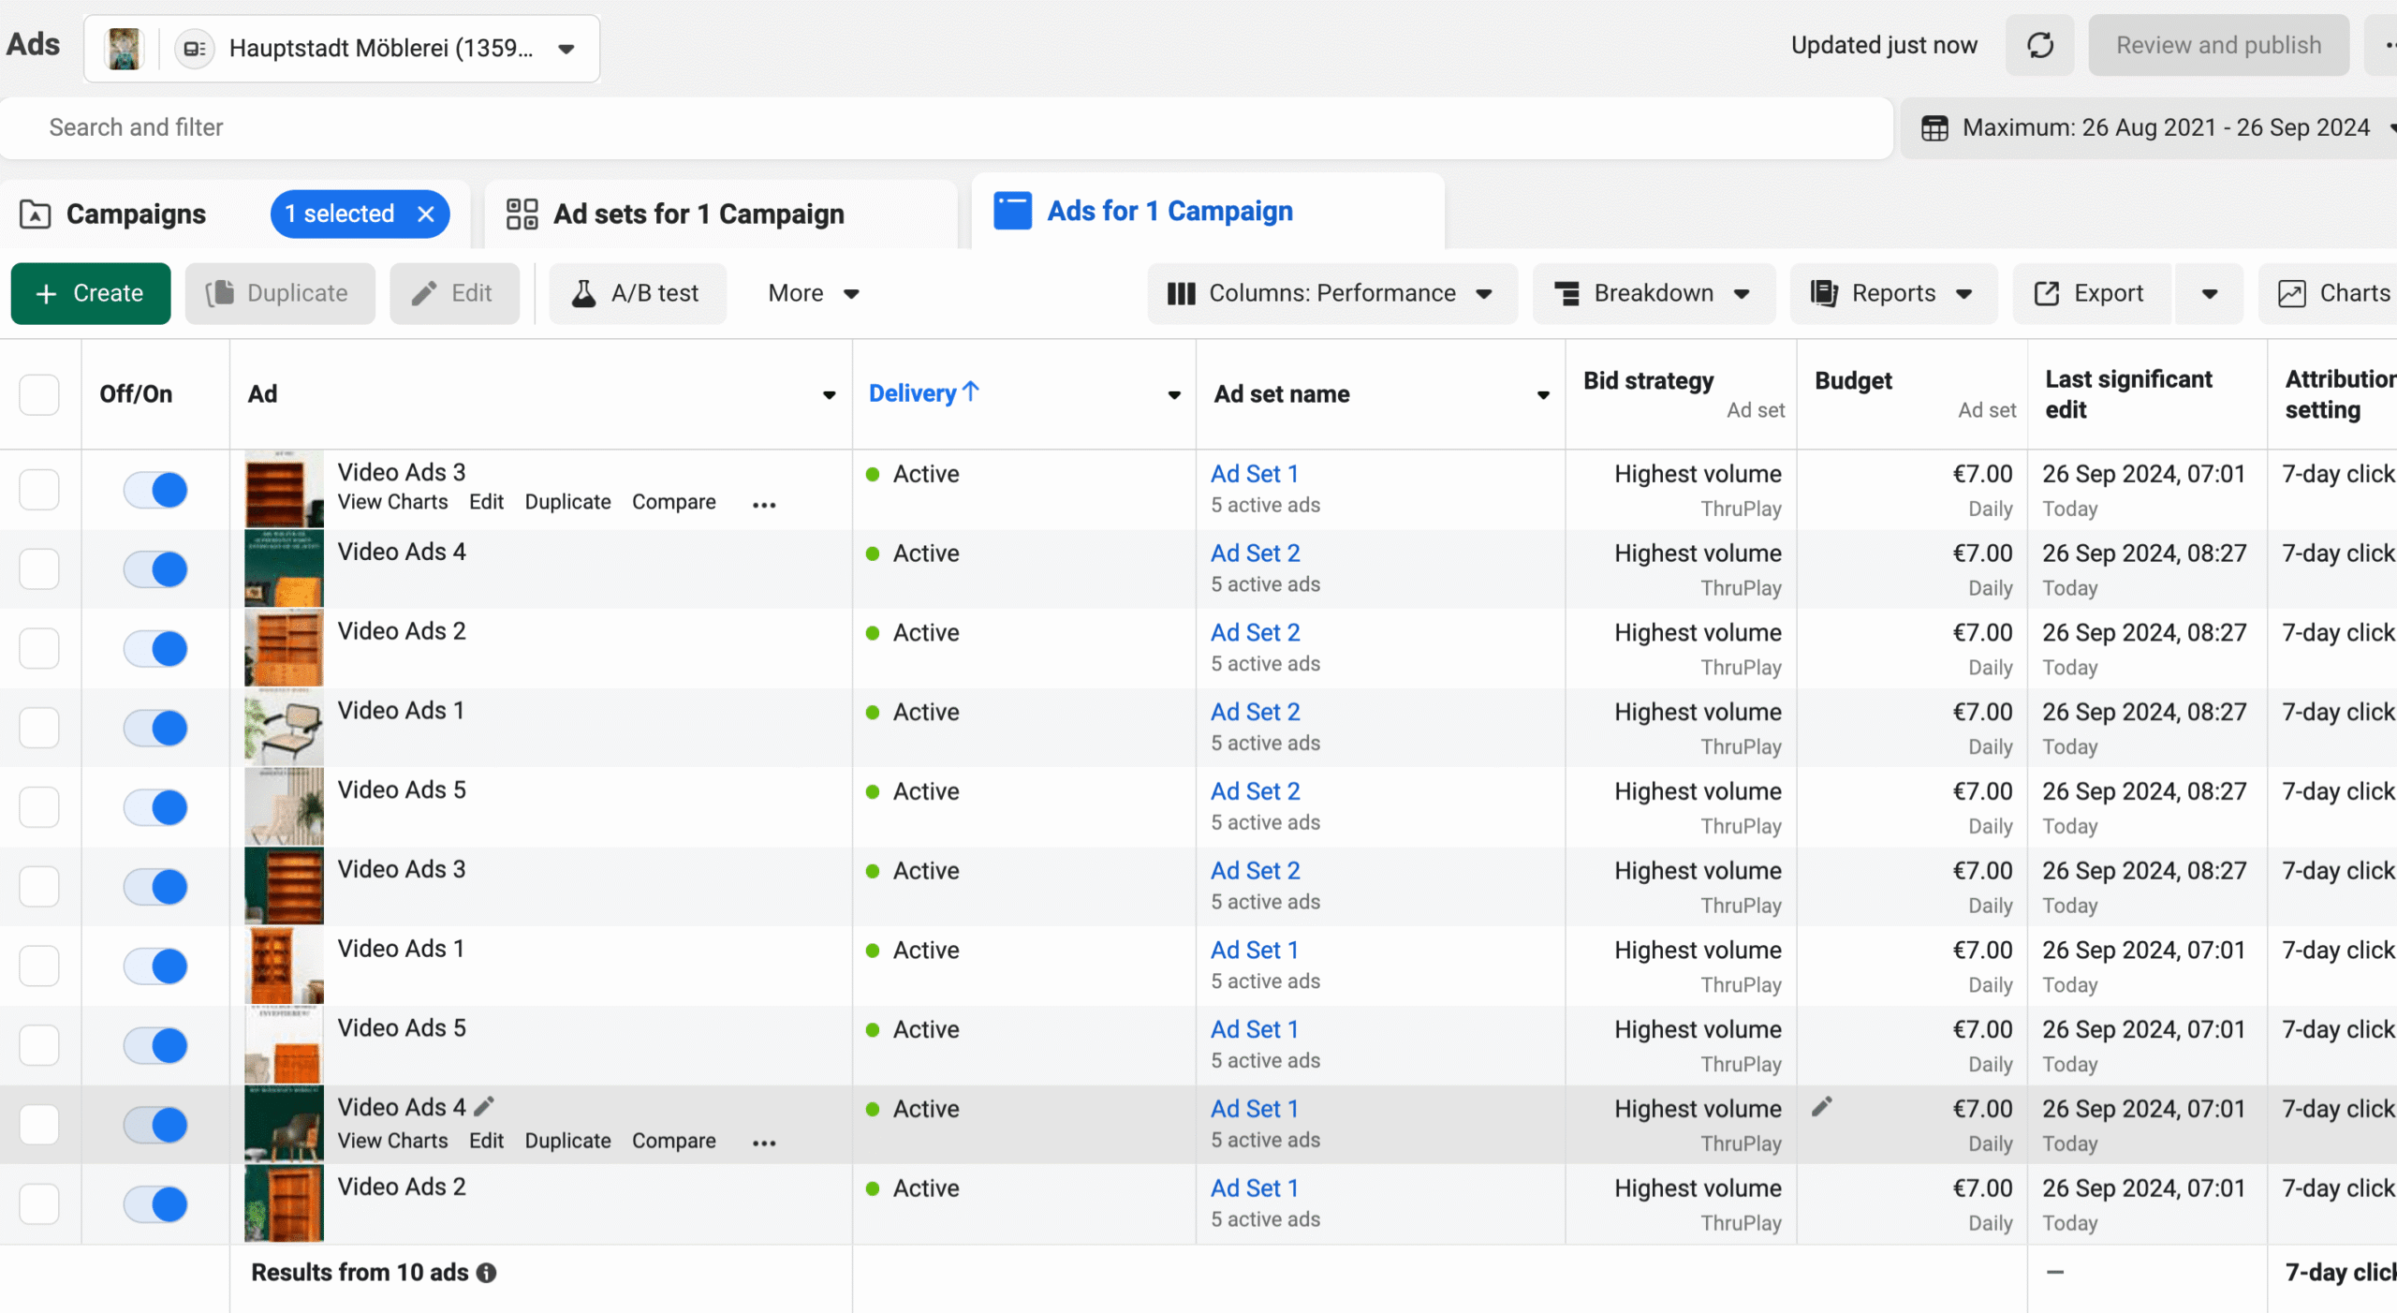This screenshot has height=1313, width=2397.
Task: Click the green Create button
Action: pos(90,293)
